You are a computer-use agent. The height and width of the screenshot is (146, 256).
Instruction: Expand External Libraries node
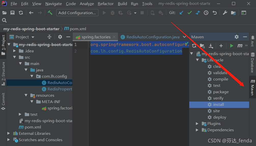tap(9, 133)
